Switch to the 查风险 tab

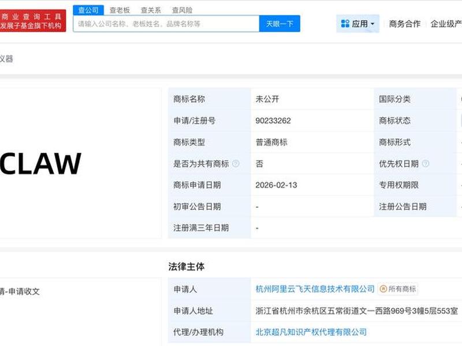[x=182, y=10]
